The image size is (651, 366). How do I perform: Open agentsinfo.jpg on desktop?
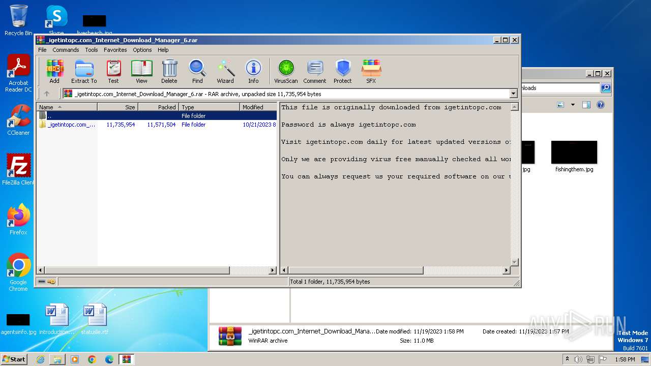pos(18,324)
